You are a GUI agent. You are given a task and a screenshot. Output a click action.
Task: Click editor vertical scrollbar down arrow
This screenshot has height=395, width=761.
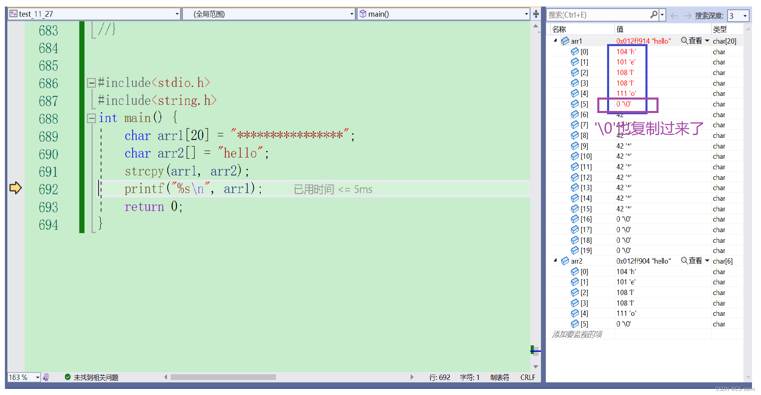pos(536,366)
